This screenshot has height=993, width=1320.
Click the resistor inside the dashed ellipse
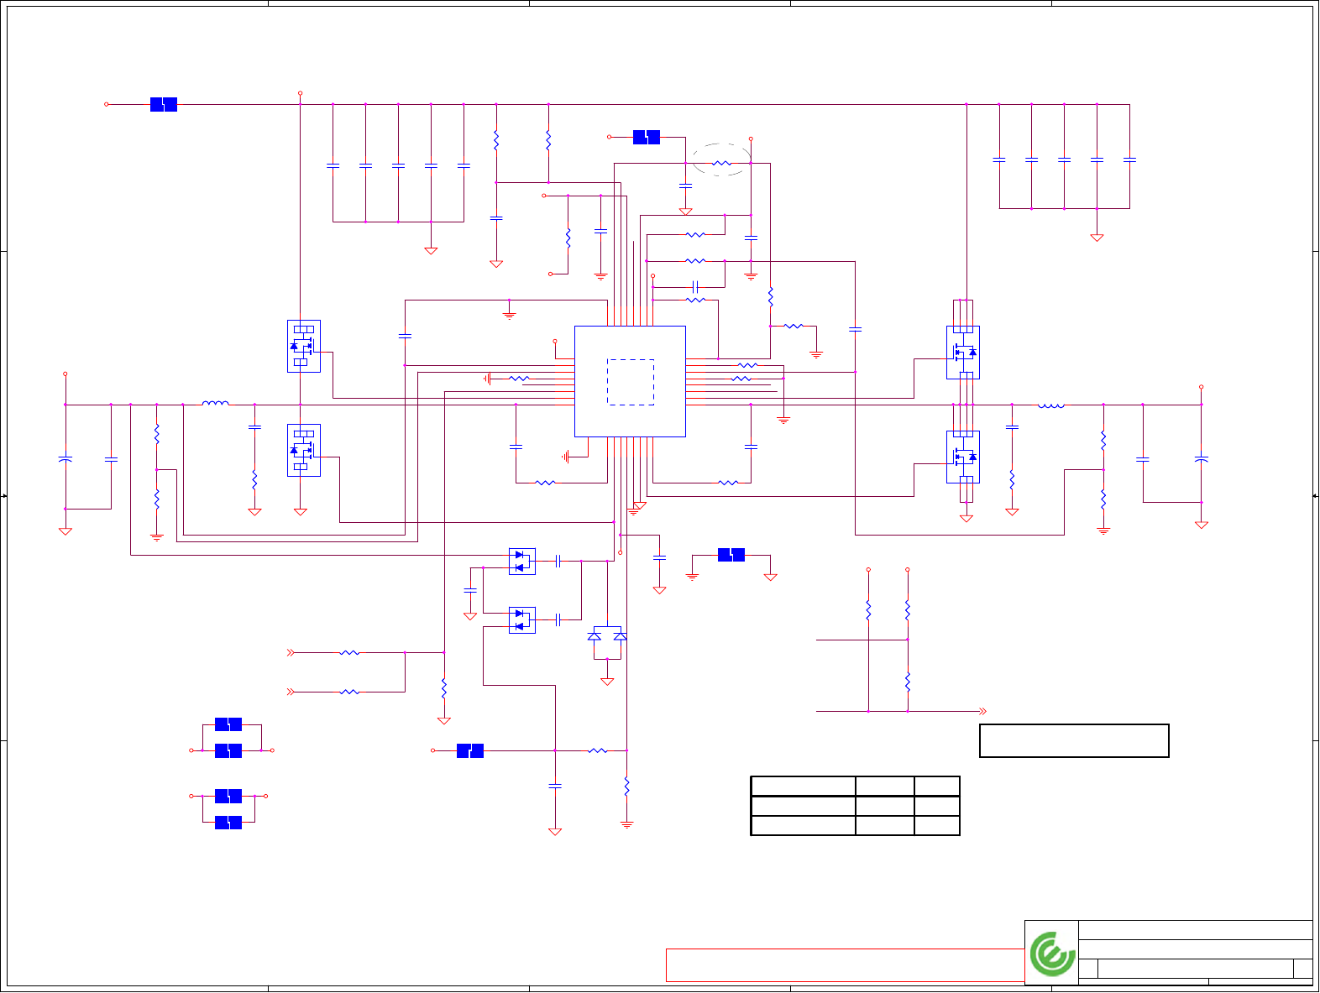[x=721, y=163]
